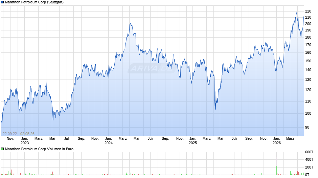Viewport: 318px width, 178px height.
Task: Click the 210 price axis value
Action: pos(308,18)
